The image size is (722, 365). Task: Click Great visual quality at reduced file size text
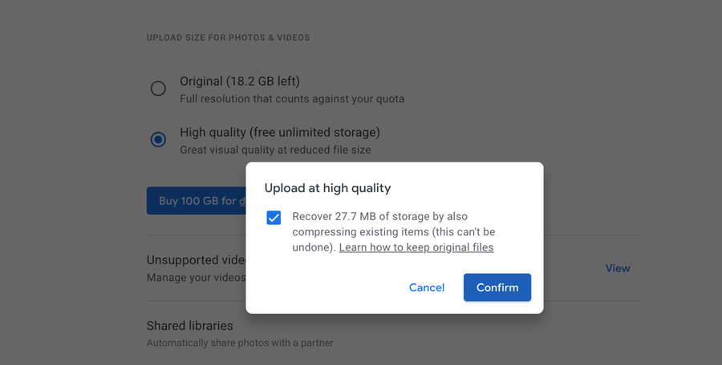pos(275,150)
